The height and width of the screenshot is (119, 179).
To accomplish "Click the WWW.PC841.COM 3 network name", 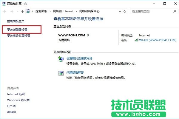I will tap(73, 35).
